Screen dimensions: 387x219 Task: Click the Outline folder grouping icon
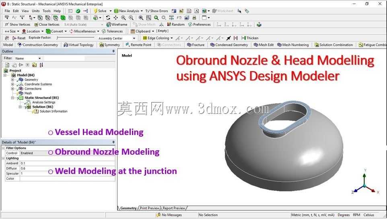34,65
